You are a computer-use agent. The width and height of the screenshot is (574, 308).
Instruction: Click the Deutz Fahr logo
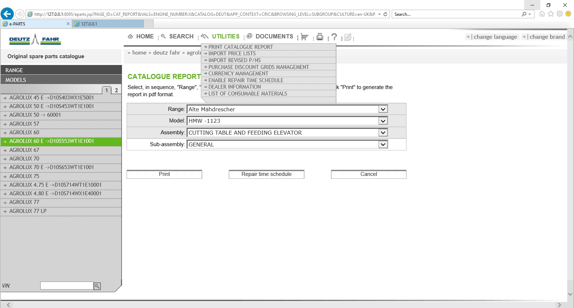(x=35, y=39)
